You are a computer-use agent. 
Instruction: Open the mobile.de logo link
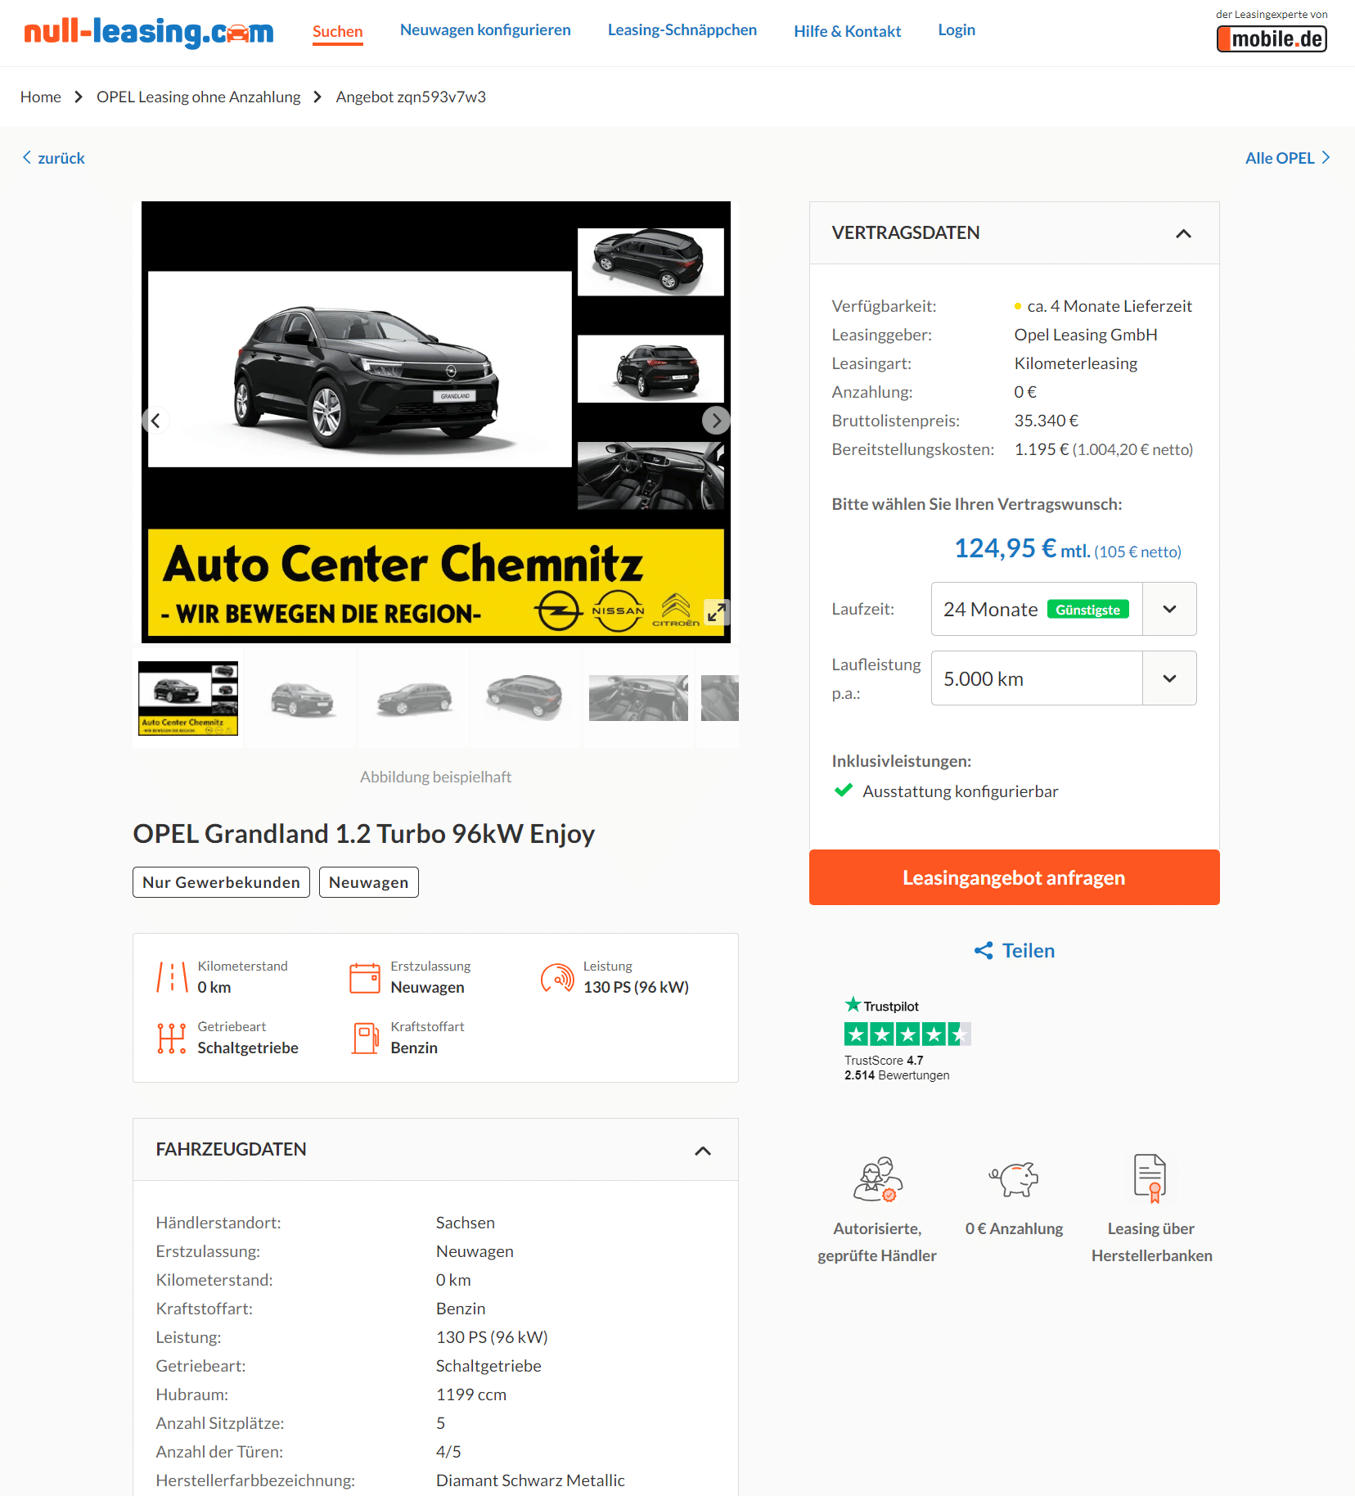1272,38
